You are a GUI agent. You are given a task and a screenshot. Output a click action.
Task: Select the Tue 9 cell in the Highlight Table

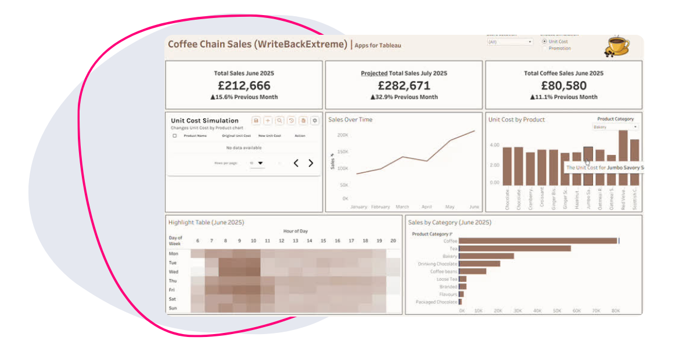click(239, 263)
